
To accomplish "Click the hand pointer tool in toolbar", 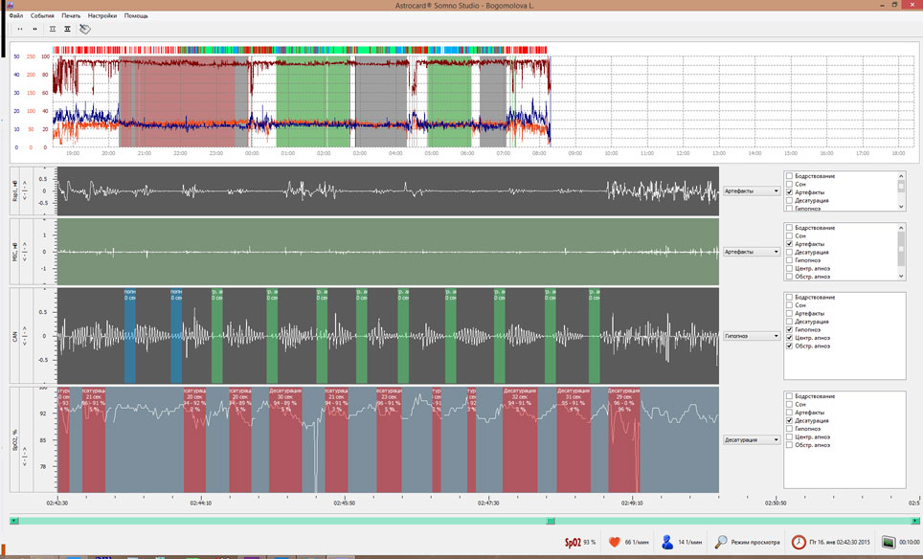I will click(x=84, y=29).
